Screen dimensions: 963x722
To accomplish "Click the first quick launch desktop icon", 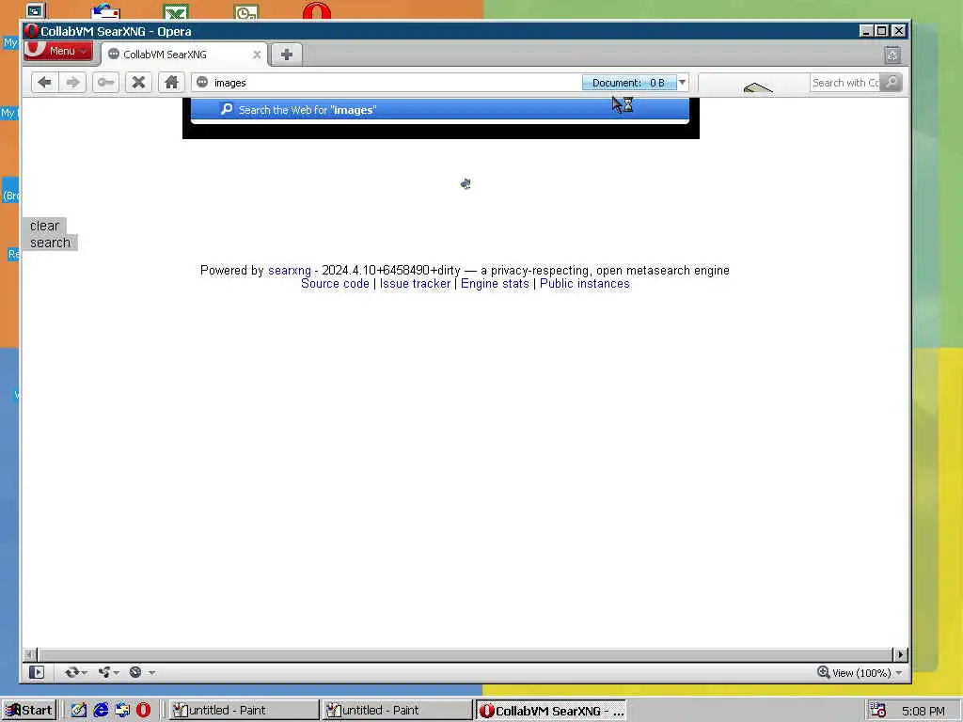I will pos(79,711).
